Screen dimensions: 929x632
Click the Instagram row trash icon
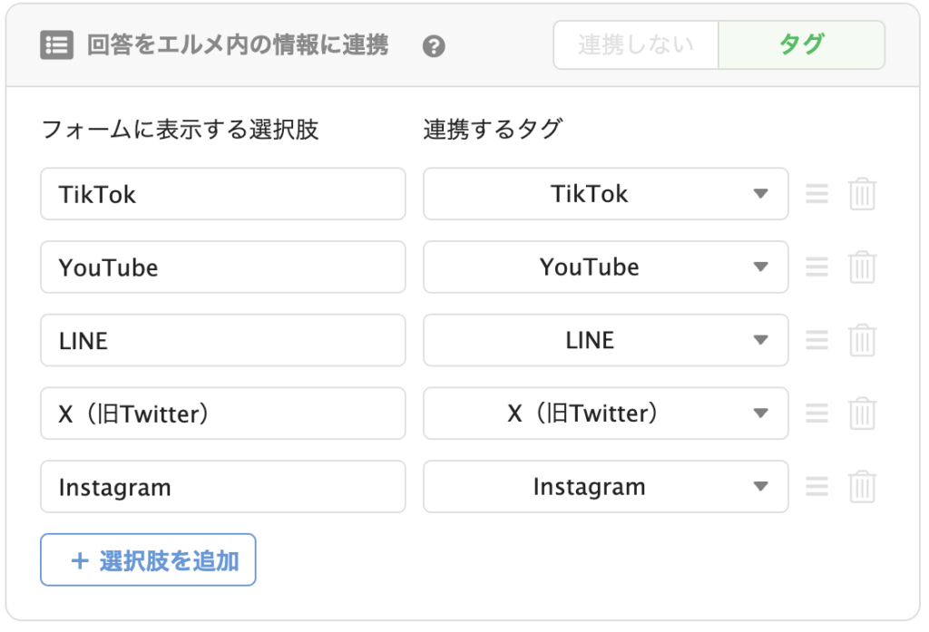point(862,487)
